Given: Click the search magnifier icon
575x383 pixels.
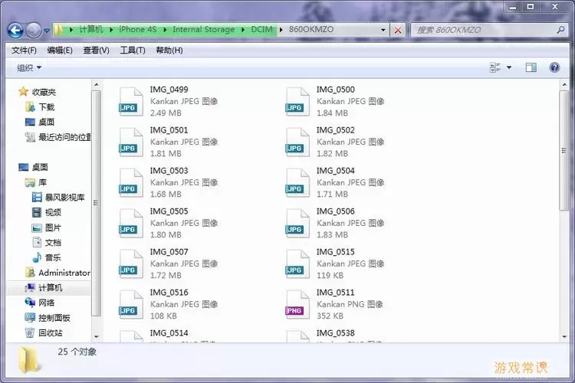Looking at the screenshot, I should [560, 30].
